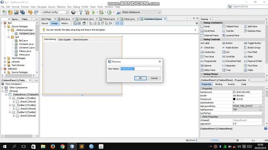268x150 pixels.
Task: Expand jPanel1 node in Navigator
Action: [14, 102]
